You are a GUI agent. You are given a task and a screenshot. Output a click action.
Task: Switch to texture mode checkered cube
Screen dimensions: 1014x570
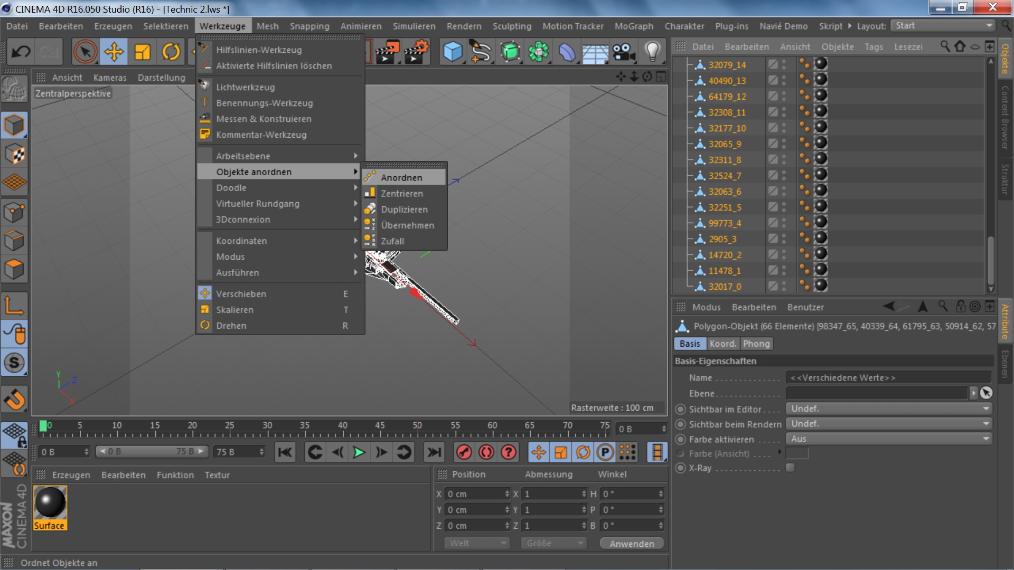(x=14, y=154)
